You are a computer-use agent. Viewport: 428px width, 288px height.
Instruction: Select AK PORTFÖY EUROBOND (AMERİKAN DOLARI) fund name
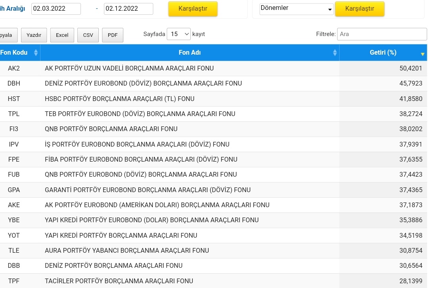coord(157,205)
